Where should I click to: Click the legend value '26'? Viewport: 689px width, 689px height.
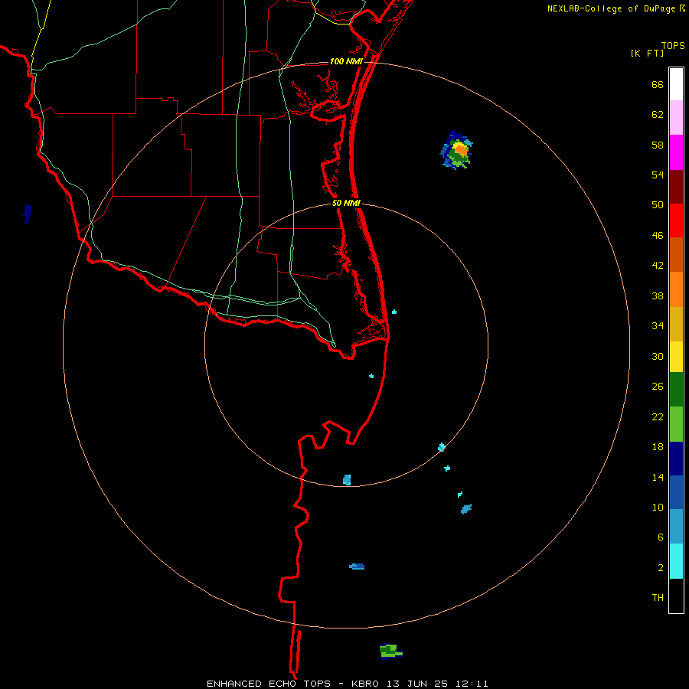pos(658,387)
